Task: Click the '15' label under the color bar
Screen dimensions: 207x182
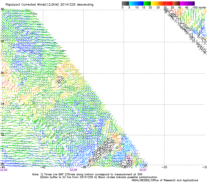Action: point(144,8)
